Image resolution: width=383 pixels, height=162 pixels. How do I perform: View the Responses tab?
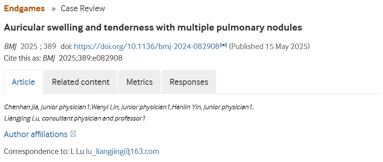[189, 82]
